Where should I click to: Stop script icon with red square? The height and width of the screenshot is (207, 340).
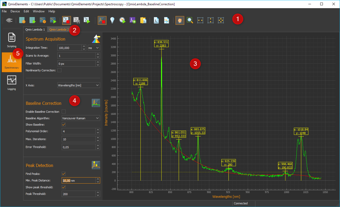point(66,20)
